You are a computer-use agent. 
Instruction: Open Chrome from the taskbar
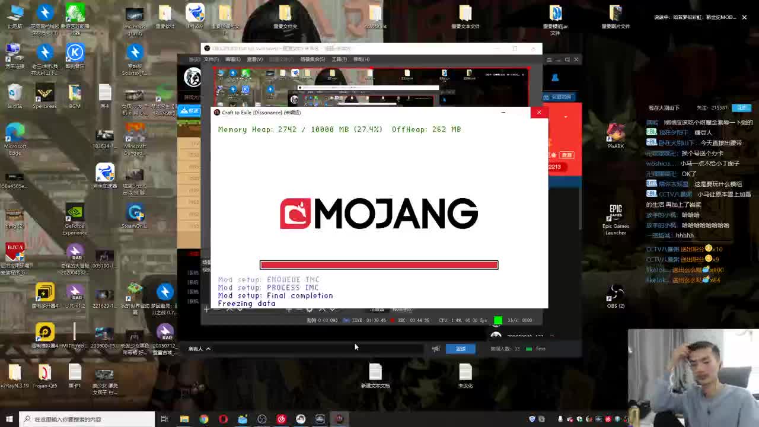point(204,419)
